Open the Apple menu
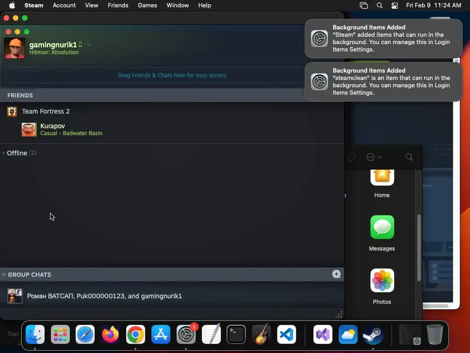This screenshot has height=353, width=470. pos(12,6)
